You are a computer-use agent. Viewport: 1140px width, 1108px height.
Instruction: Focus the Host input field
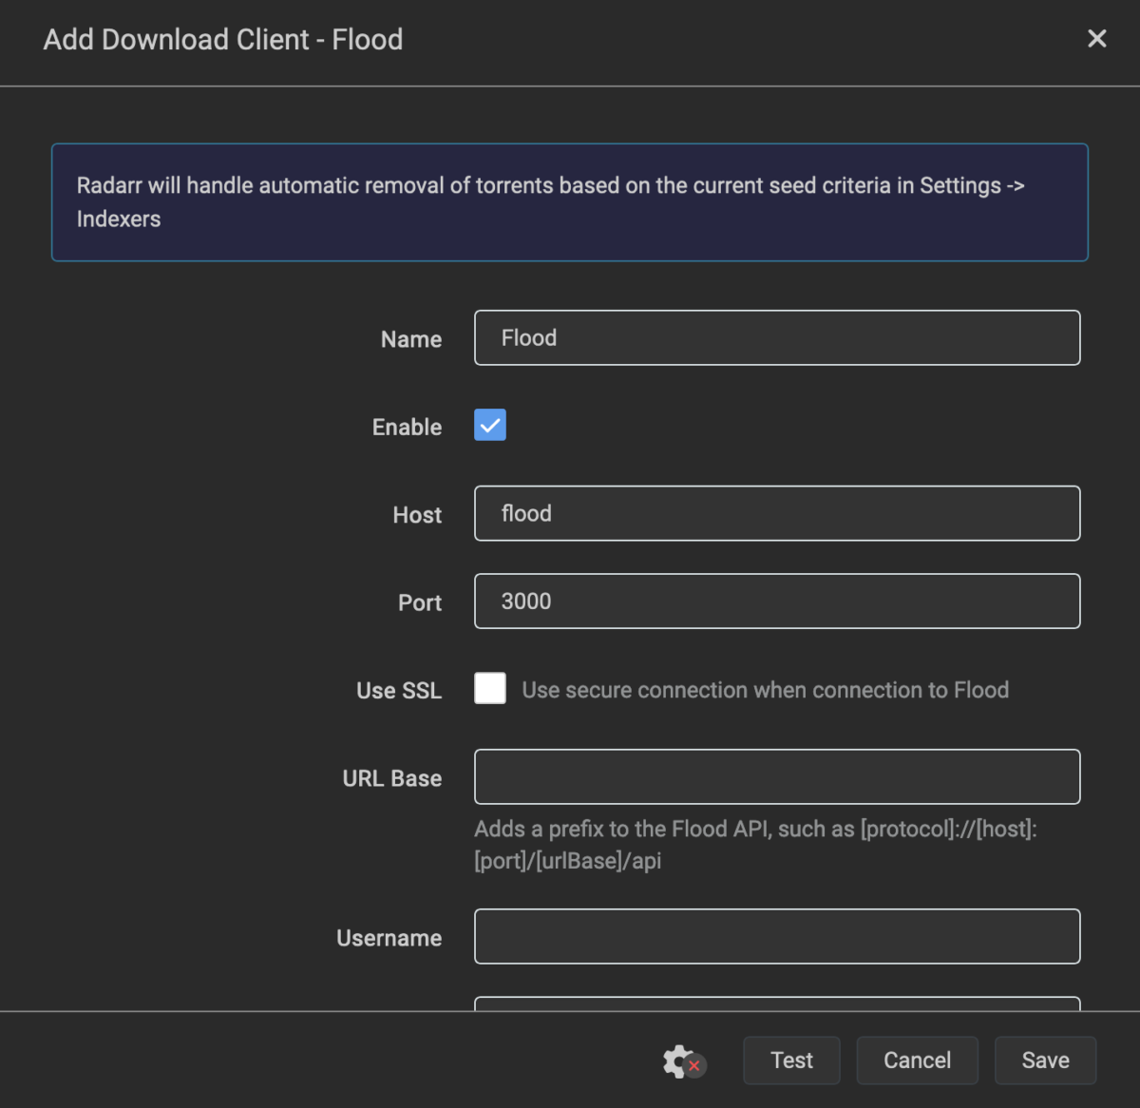click(x=776, y=514)
